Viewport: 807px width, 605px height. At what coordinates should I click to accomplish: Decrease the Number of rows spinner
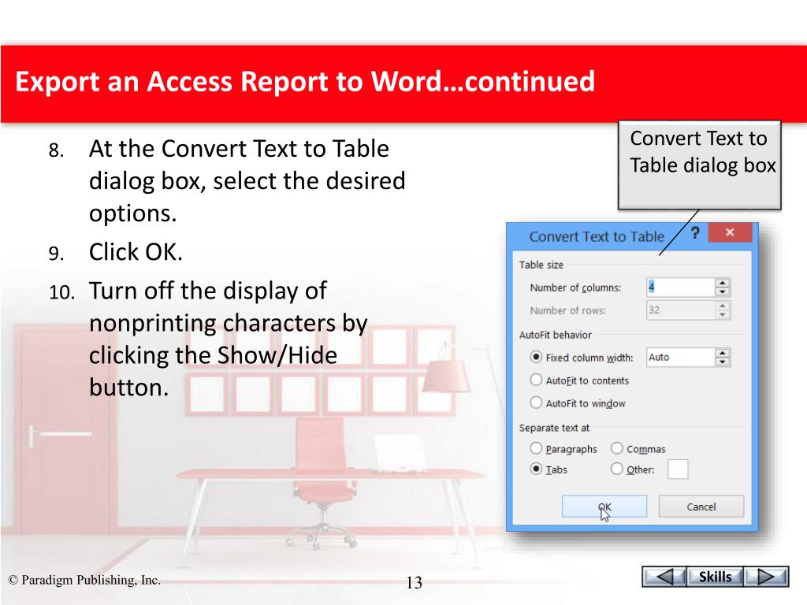(723, 314)
